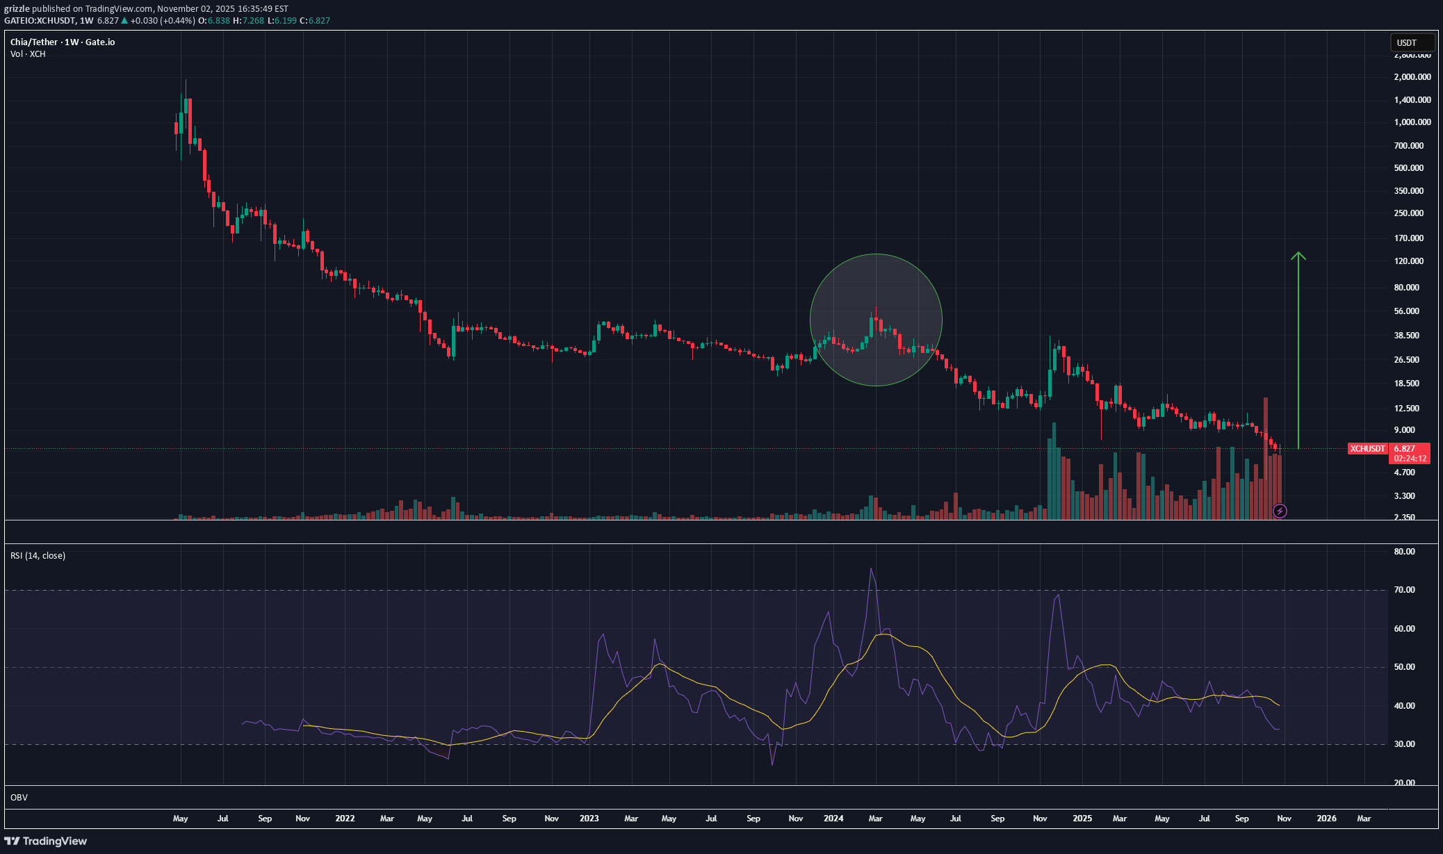
Task: Click the countdown timer 02:24:12 label
Action: click(x=1410, y=459)
